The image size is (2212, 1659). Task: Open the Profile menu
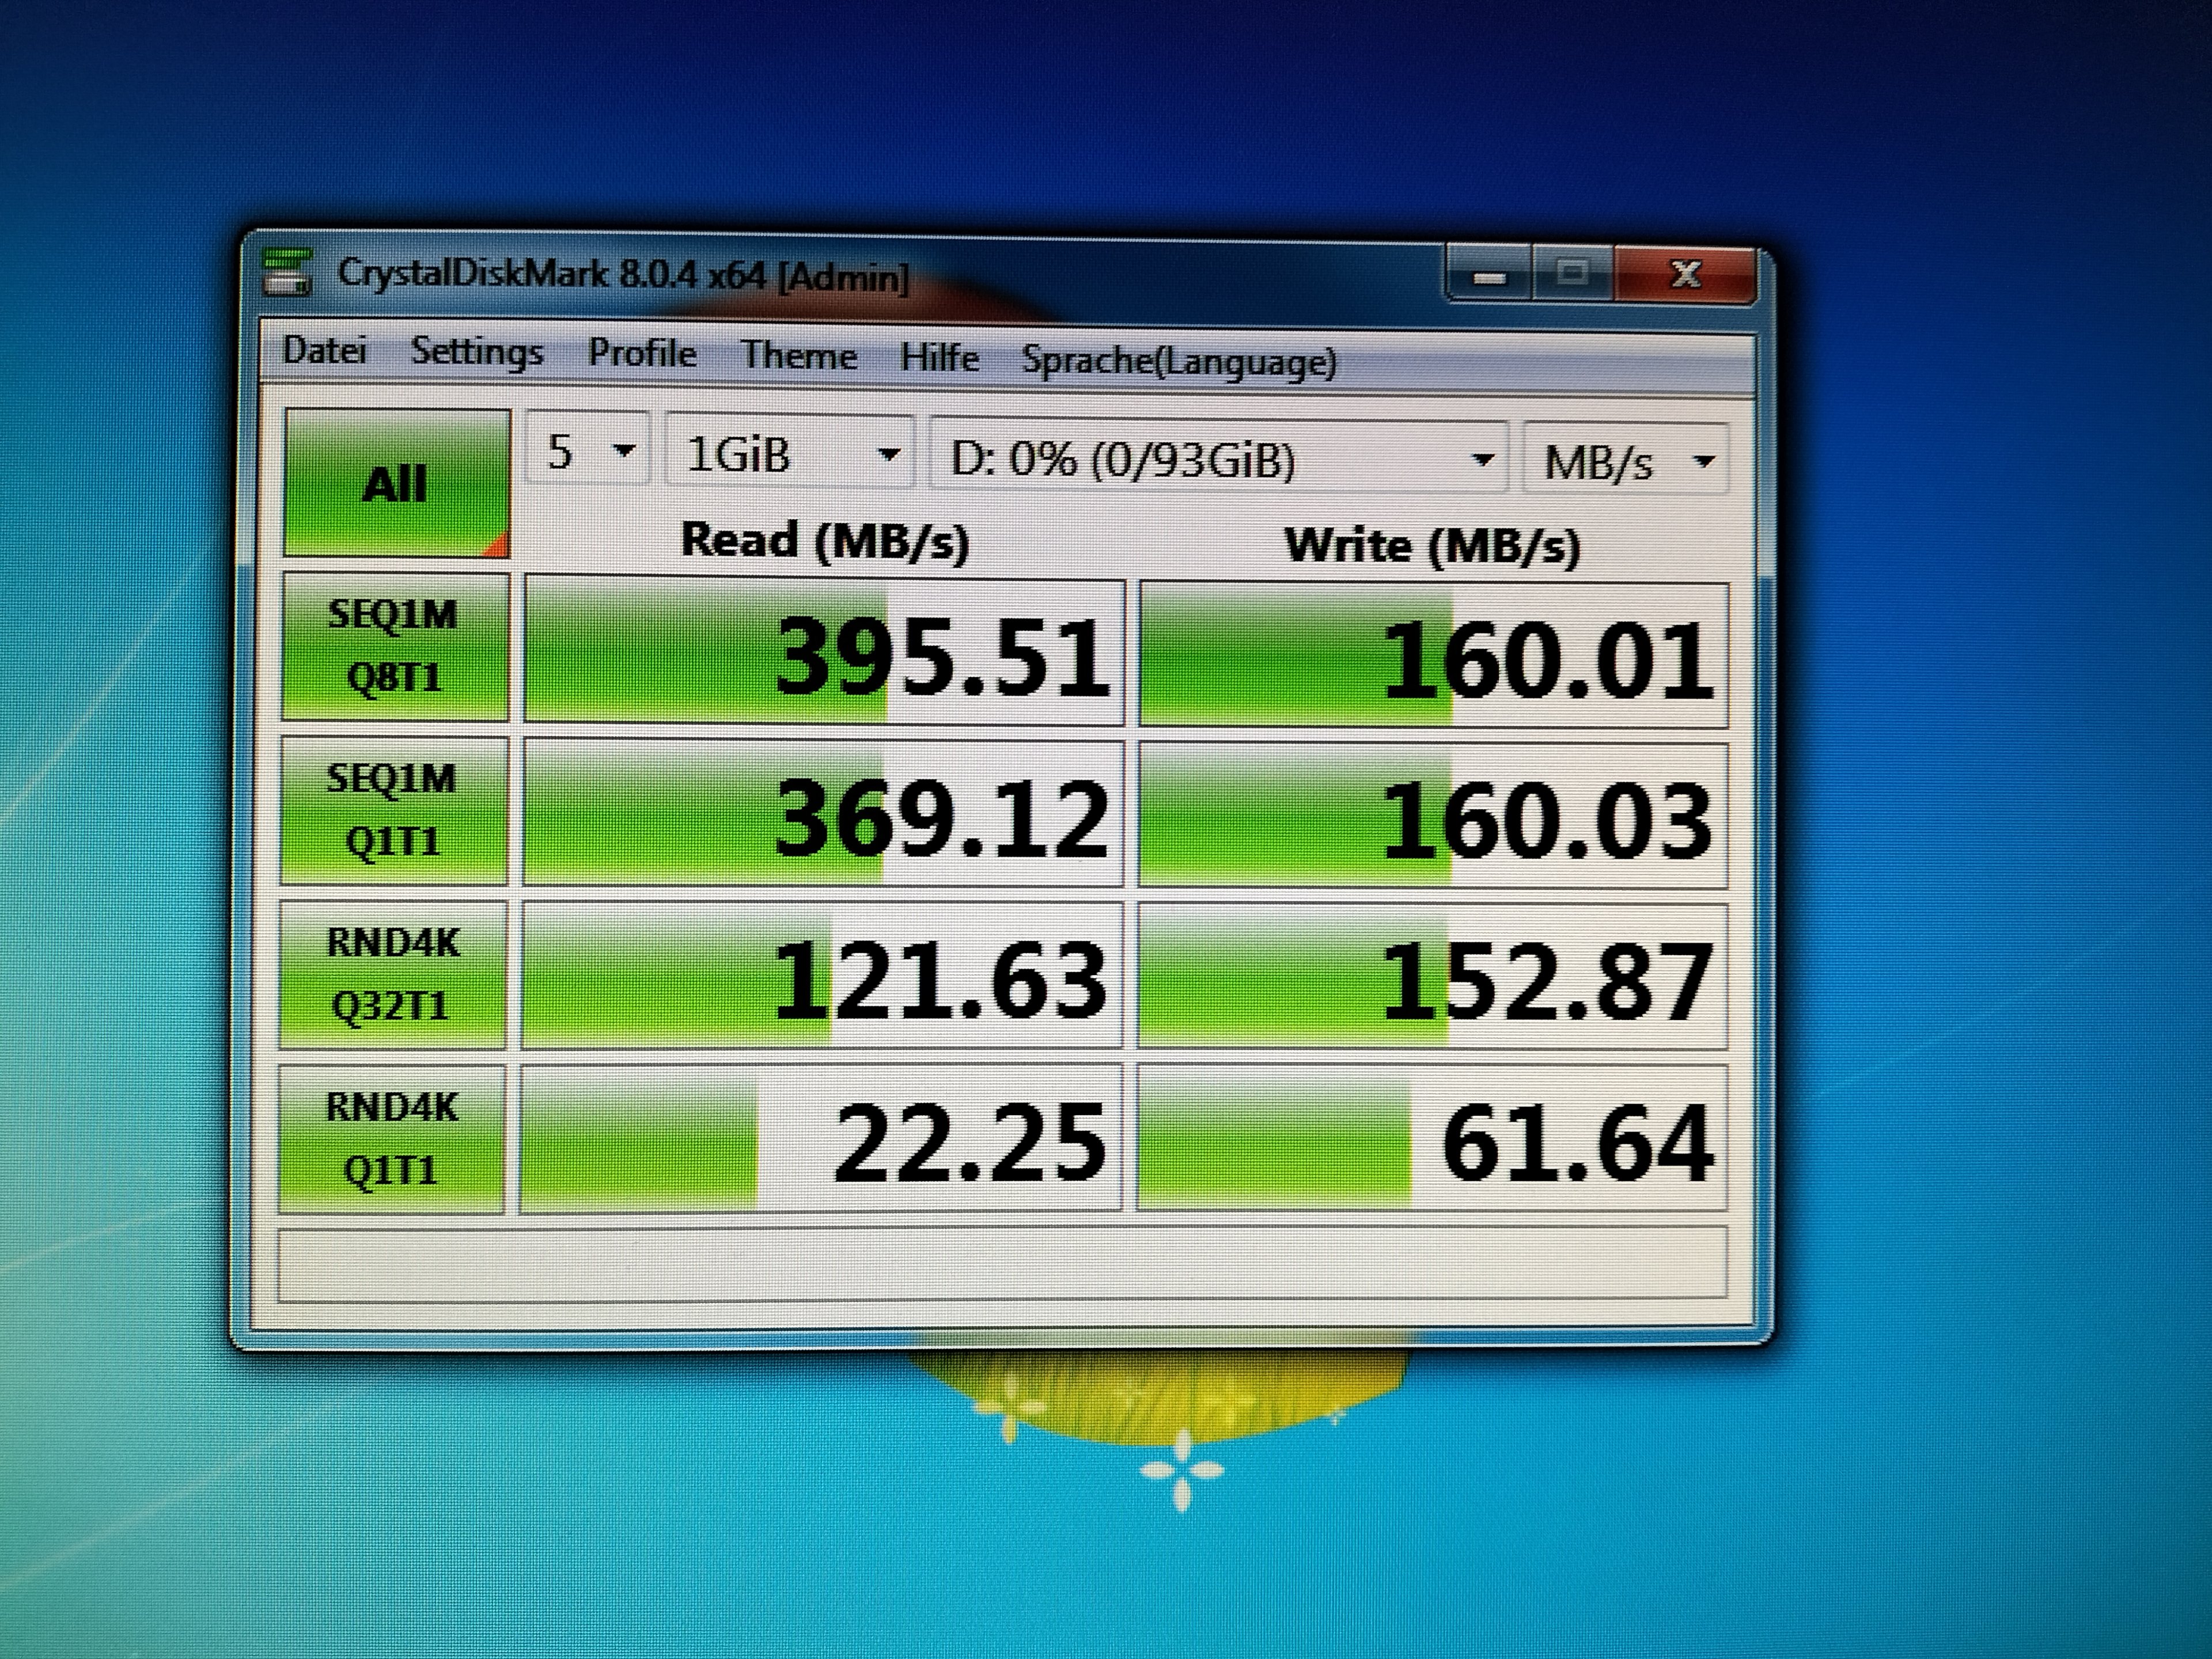(x=642, y=354)
